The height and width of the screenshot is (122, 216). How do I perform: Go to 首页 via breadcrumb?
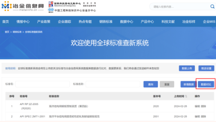tap(7, 32)
